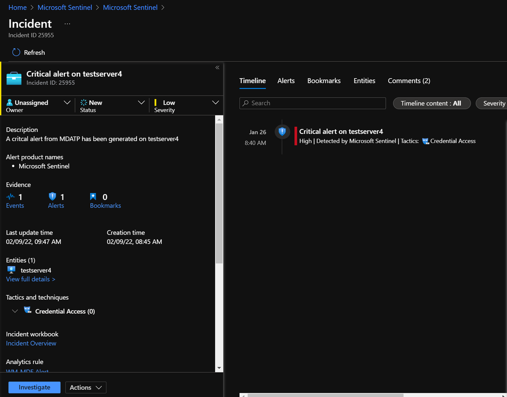This screenshot has height=397, width=507.
Task: Open the Actions dropdown button
Action: point(86,387)
